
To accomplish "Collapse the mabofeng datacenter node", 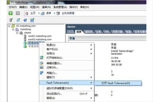I will click(x=13, y=30).
